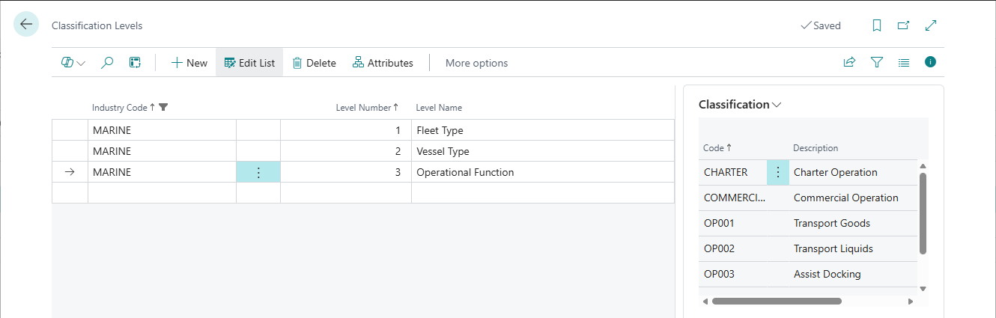Click the back arrow button
The image size is (996, 318).
tap(26, 25)
